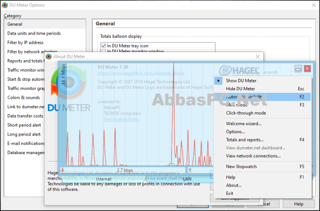Choose Hide DU Meter menu entry
This screenshot has width=320, height=211.
point(263,89)
